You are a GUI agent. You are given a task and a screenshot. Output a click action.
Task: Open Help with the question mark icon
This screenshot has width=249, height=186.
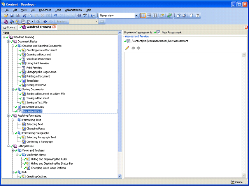pos(93,15)
